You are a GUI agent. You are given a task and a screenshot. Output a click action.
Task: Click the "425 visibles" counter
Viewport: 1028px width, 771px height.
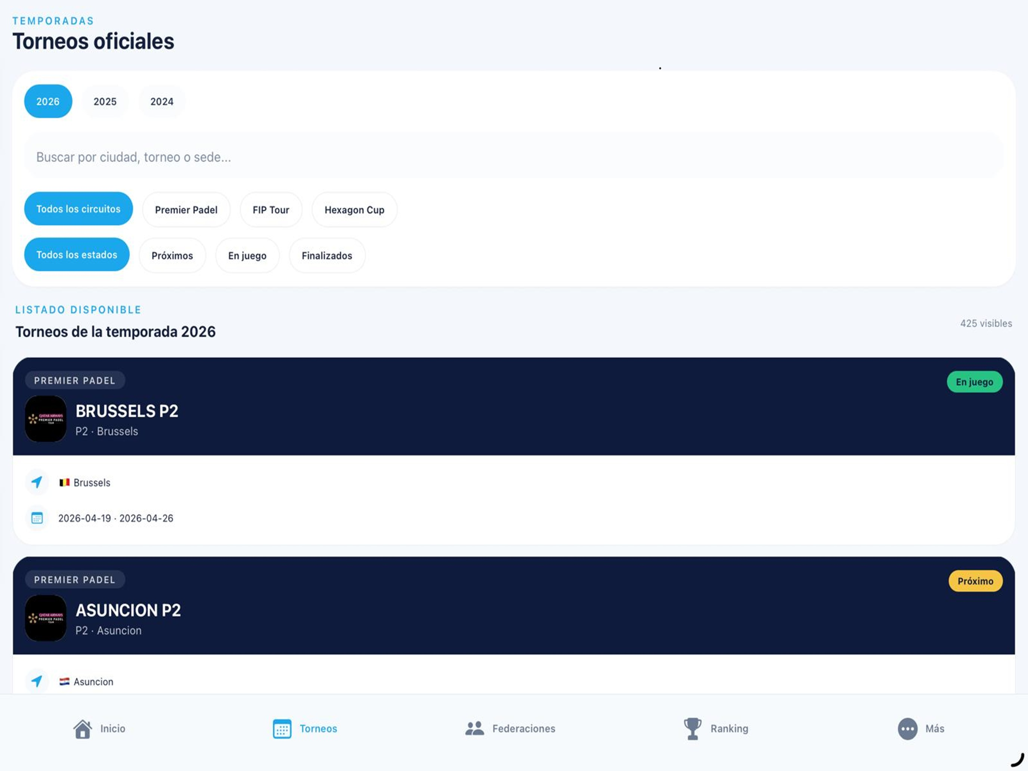[986, 323]
